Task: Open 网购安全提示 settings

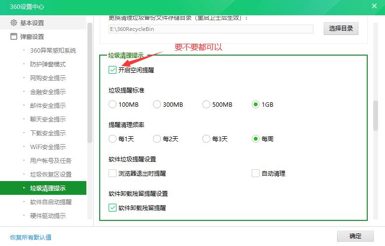Action: pos(48,78)
